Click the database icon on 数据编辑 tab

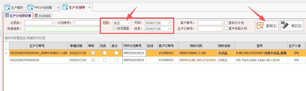(36, 16)
